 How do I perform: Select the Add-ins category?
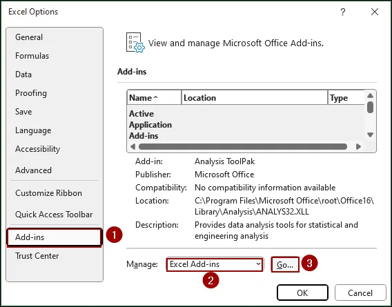click(x=55, y=237)
